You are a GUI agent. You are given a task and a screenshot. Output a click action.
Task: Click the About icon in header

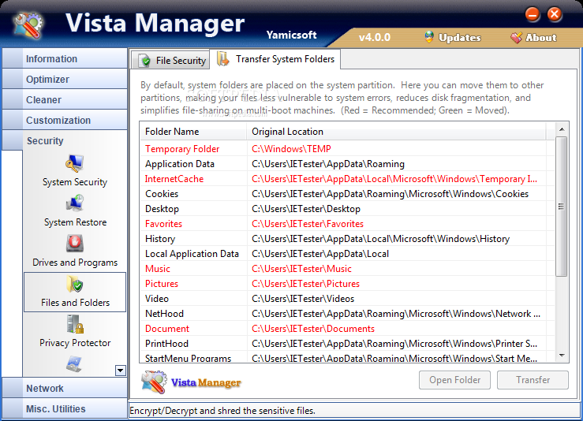click(x=516, y=37)
